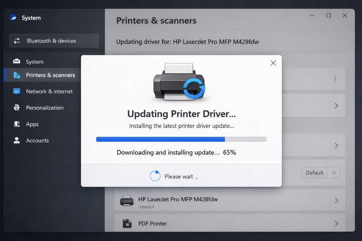
Task: Click the Personalization paint icon
Action: point(16,108)
